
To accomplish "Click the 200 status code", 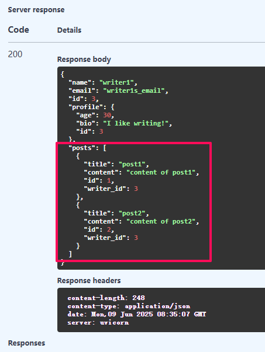I will tap(15, 54).
